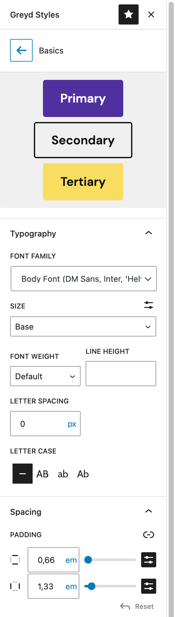Click the vertical padding icon
Viewport: 175px width, 617px height.
pos(15,560)
